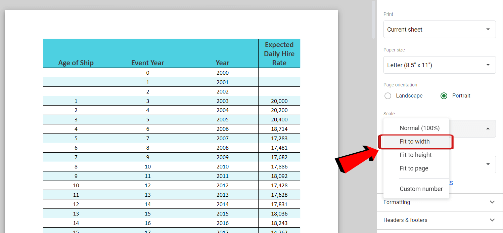Enable Portrait page orientation
The width and height of the screenshot is (503, 233).
coord(444,95)
